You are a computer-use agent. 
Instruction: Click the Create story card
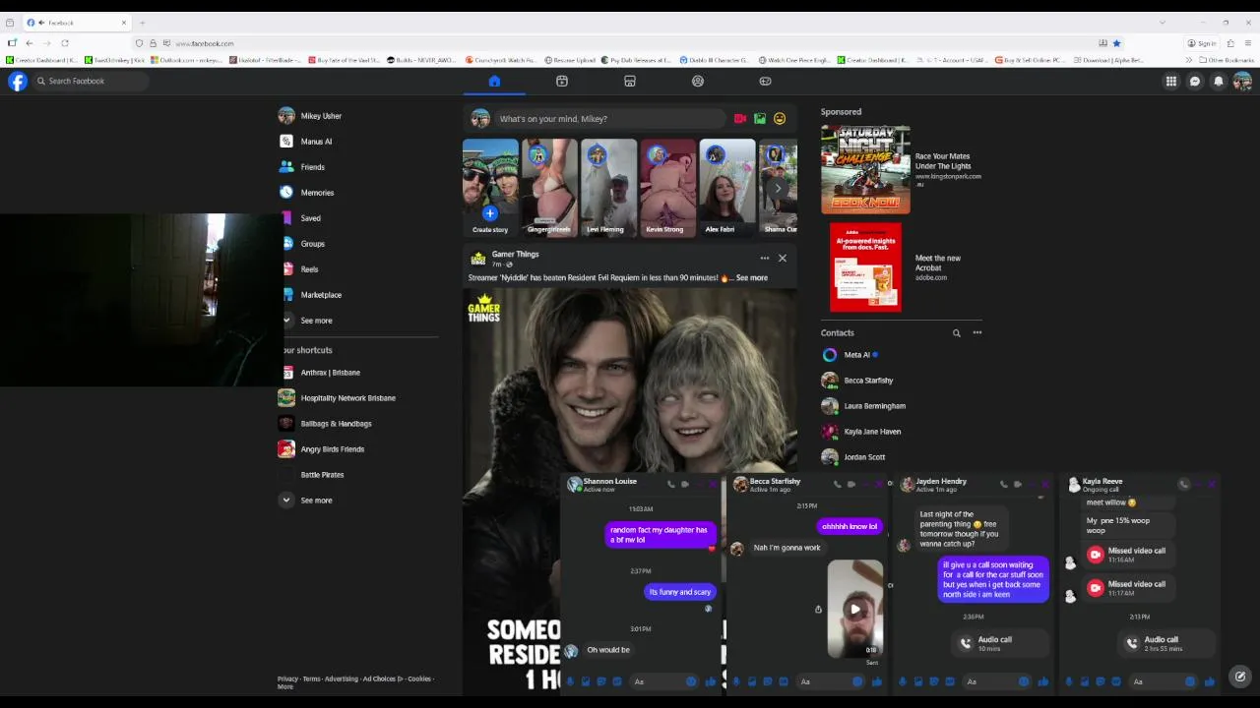[x=490, y=188]
